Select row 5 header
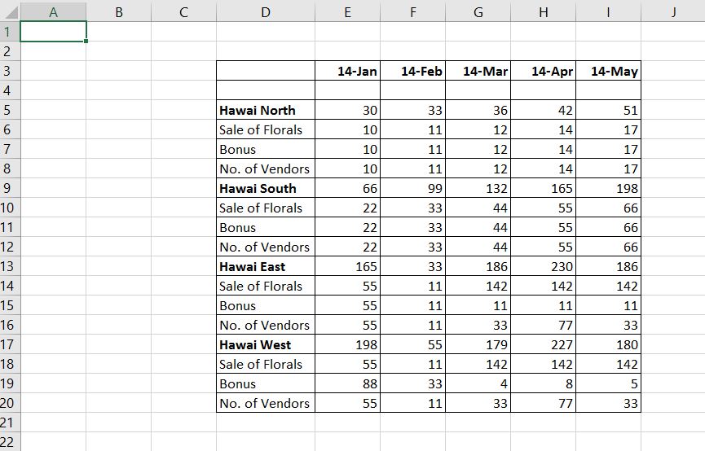This screenshot has width=705, height=451. click(x=10, y=110)
